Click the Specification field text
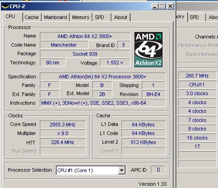Viewport: 218px width, 188px height. click(102, 77)
